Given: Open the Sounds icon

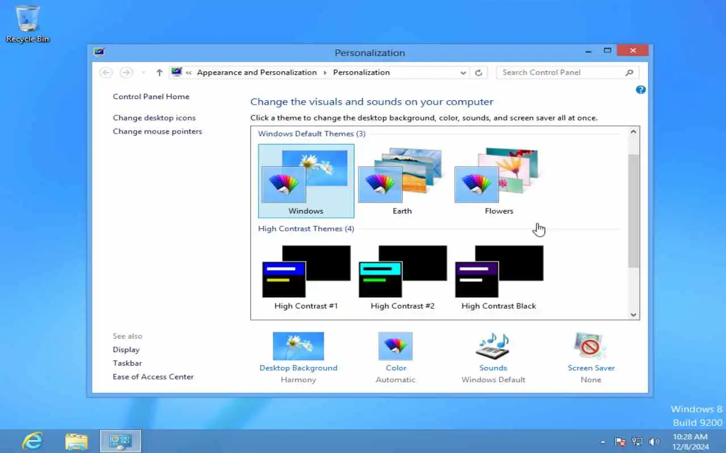Looking at the screenshot, I should point(493,347).
